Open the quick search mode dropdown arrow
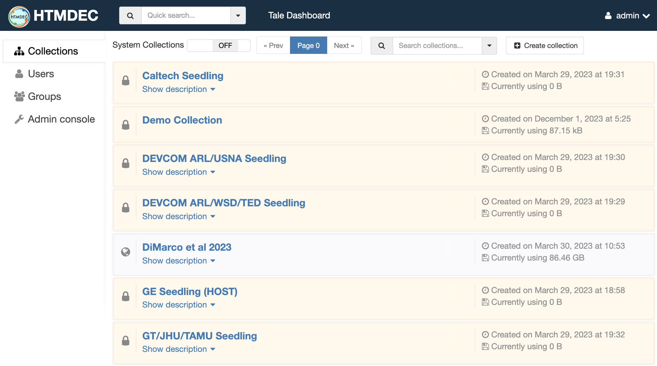The image size is (657, 366). click(238, 15)
